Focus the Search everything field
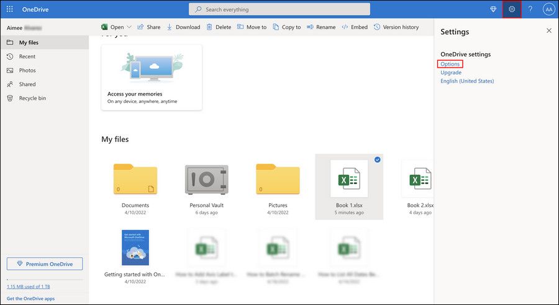Viewport: 559px width, 305px height. coord(279,10)
